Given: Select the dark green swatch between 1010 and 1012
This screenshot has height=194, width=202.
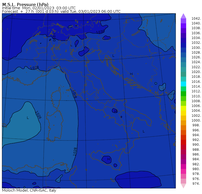Looking at the screenshot, I should [183, 94].
